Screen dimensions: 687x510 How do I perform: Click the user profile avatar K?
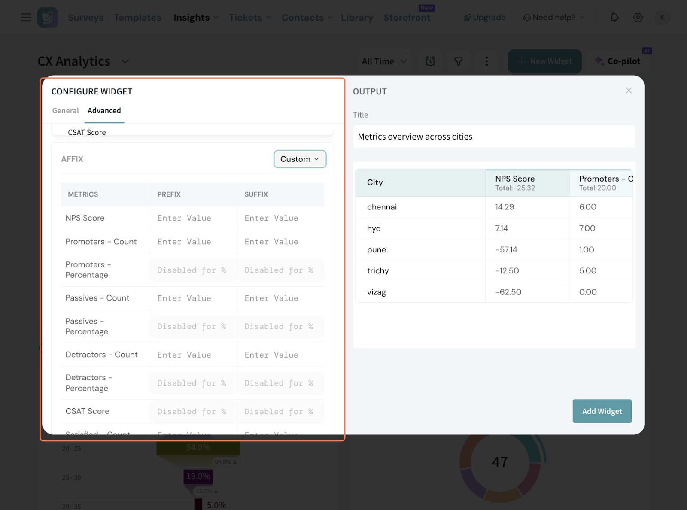[x=662, y=18]
